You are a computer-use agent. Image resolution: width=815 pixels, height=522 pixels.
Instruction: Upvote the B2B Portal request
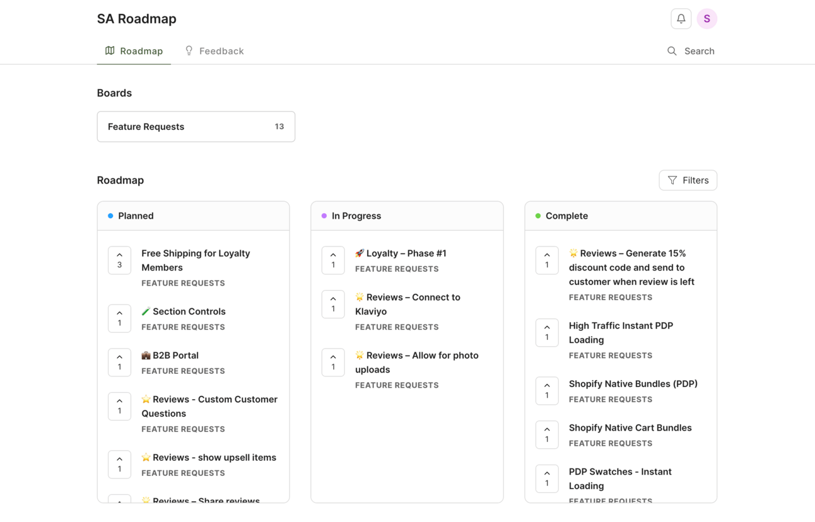(119, 362)
